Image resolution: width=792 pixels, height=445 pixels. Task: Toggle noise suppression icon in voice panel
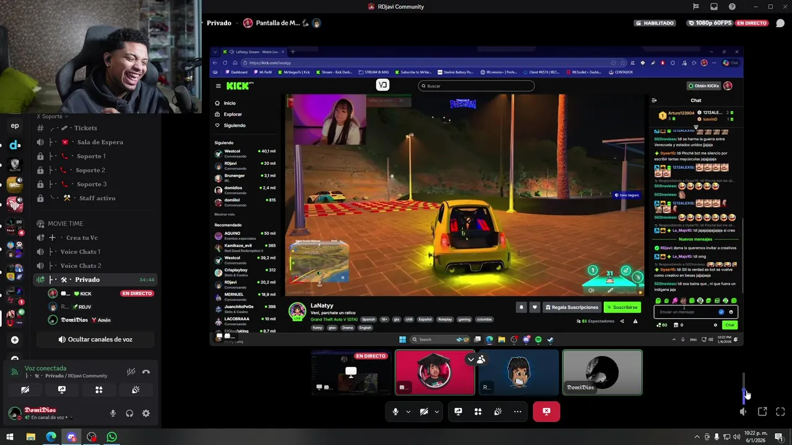[131, 371]
